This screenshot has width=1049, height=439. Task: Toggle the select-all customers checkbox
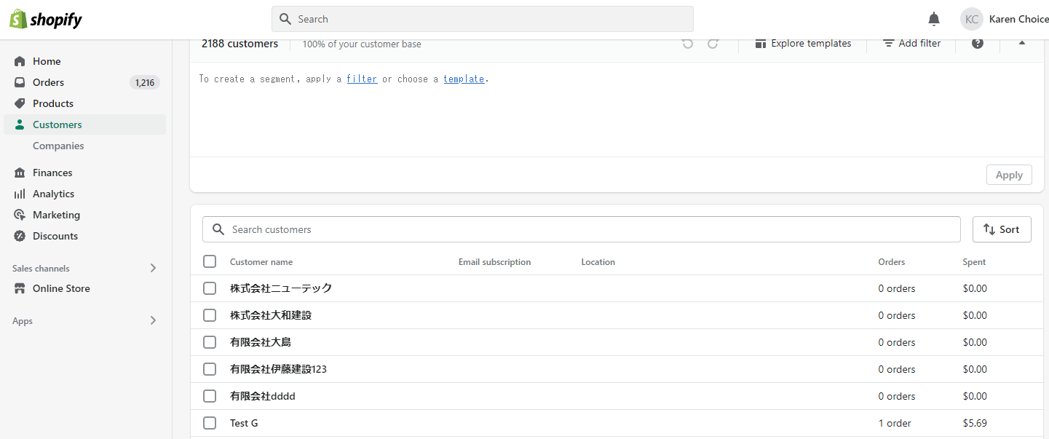pos(210,261)
